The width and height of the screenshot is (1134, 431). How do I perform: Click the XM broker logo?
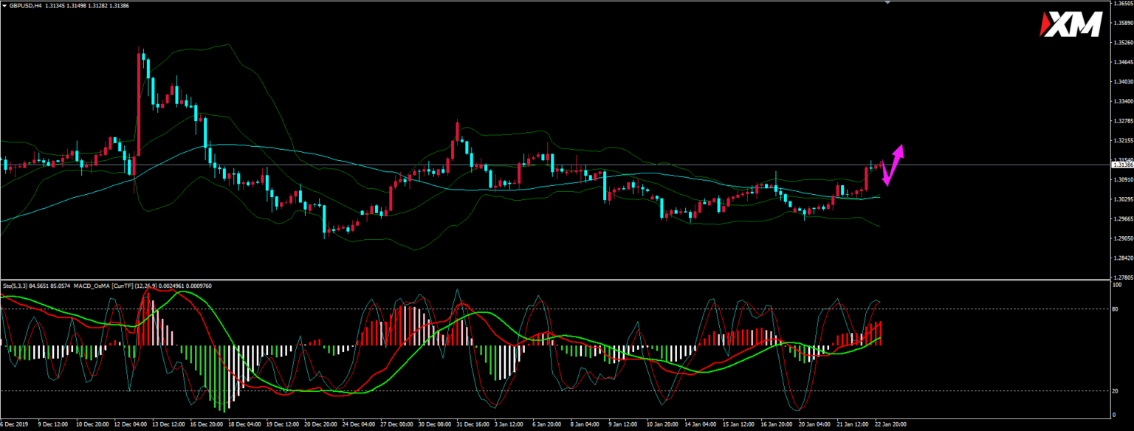[x=1076, y=24]
